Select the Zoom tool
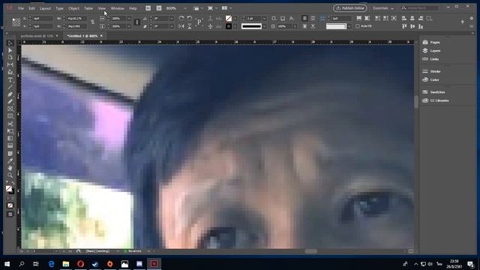Viewport: 480px width, 270px height. pyautogui.click(x=10, y=175)
